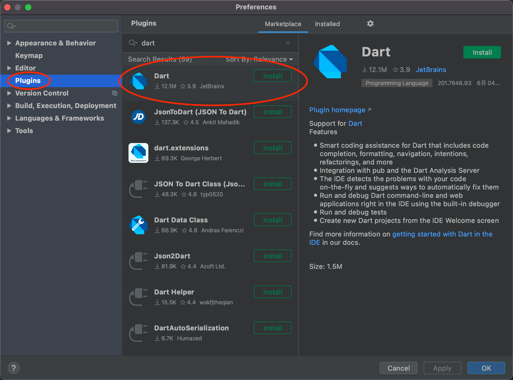The image size is (513, 380).
Task: Click the preferences search magnifier icon
Action: coord(11,26)
